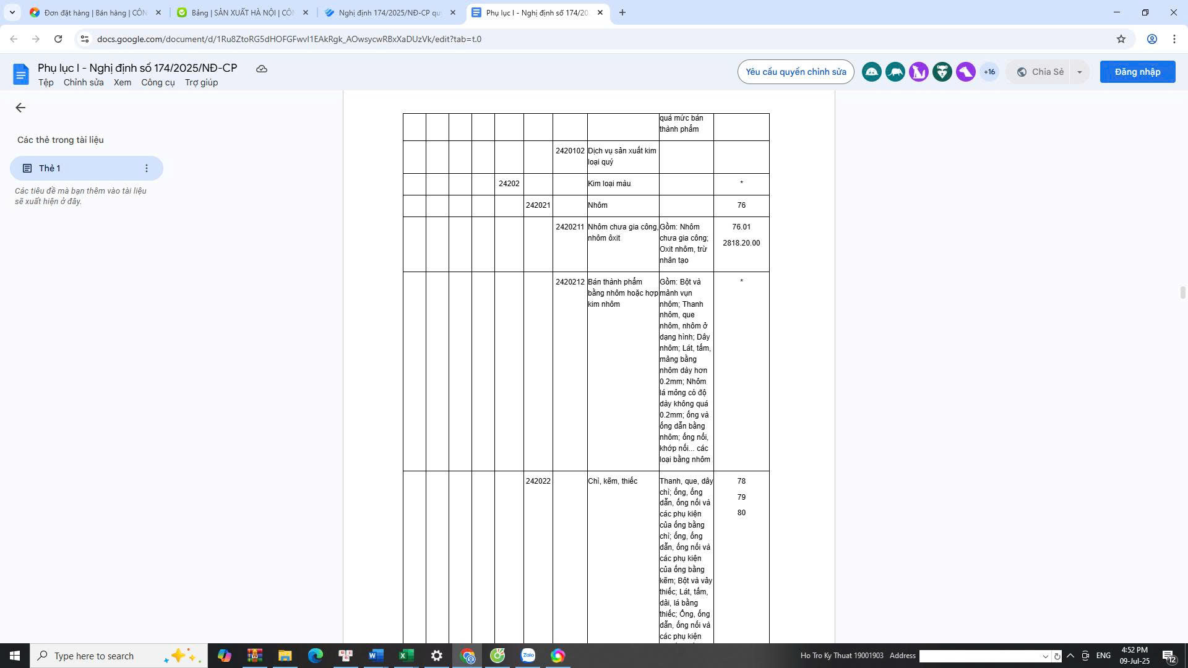This screenshot has height=668, width=1188.
Task: Expand the Chia Sẻ dropdown arrow
Action: [x=1079, y=72]
